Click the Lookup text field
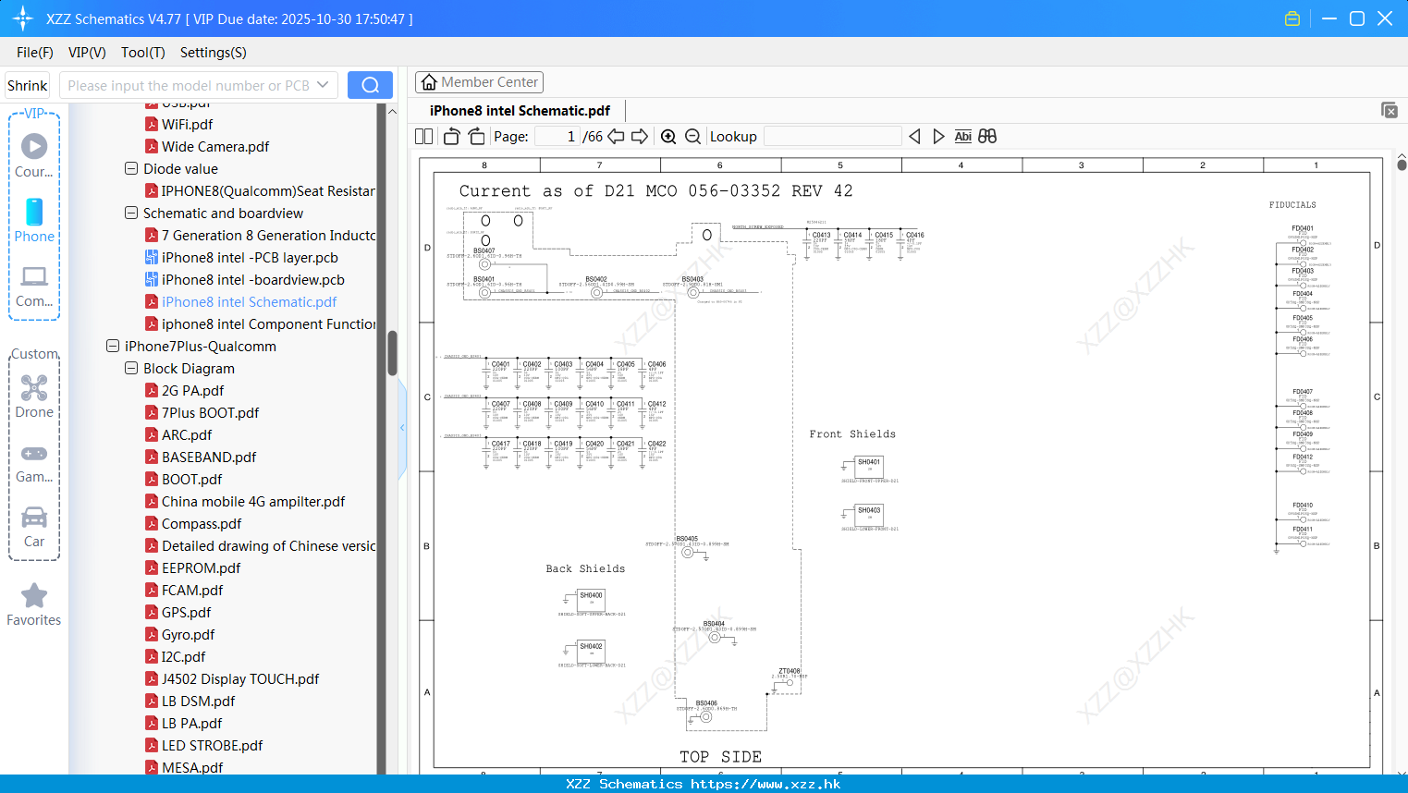Screen dimensions: 1408x793 coord(833,136)
